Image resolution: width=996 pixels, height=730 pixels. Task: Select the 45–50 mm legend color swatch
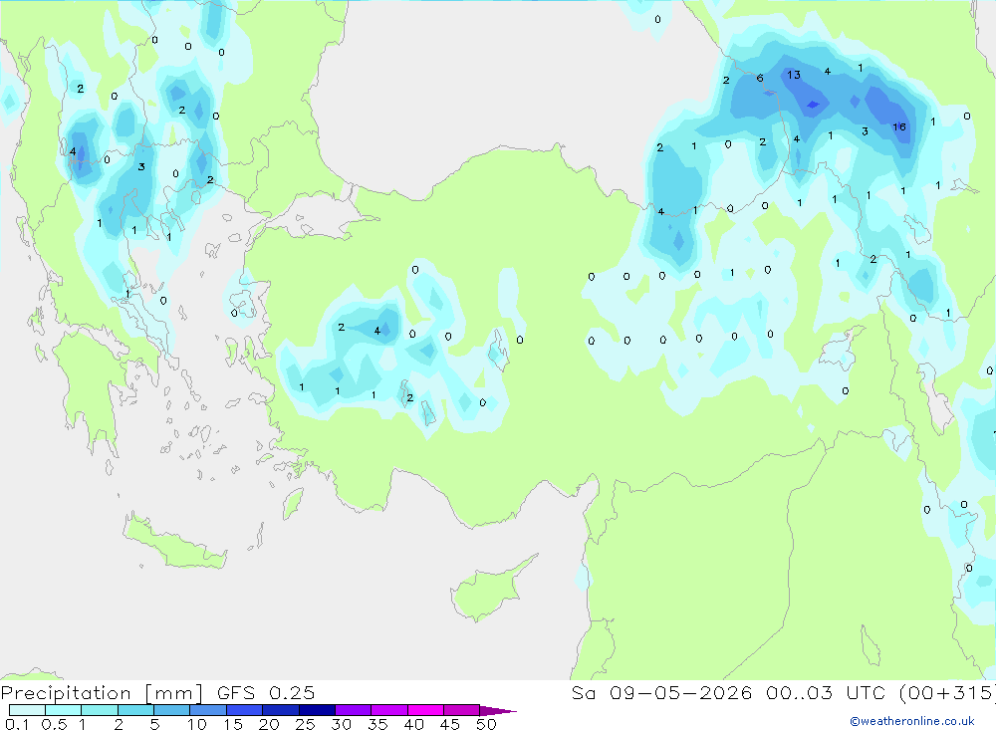[461, 710]
